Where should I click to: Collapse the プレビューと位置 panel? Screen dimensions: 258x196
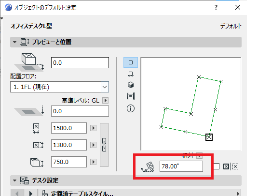[x=14, y=42]
